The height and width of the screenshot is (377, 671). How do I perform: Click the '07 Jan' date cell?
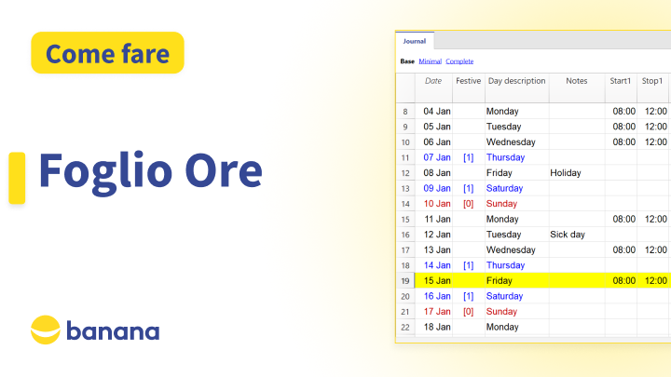pos(434,157)
